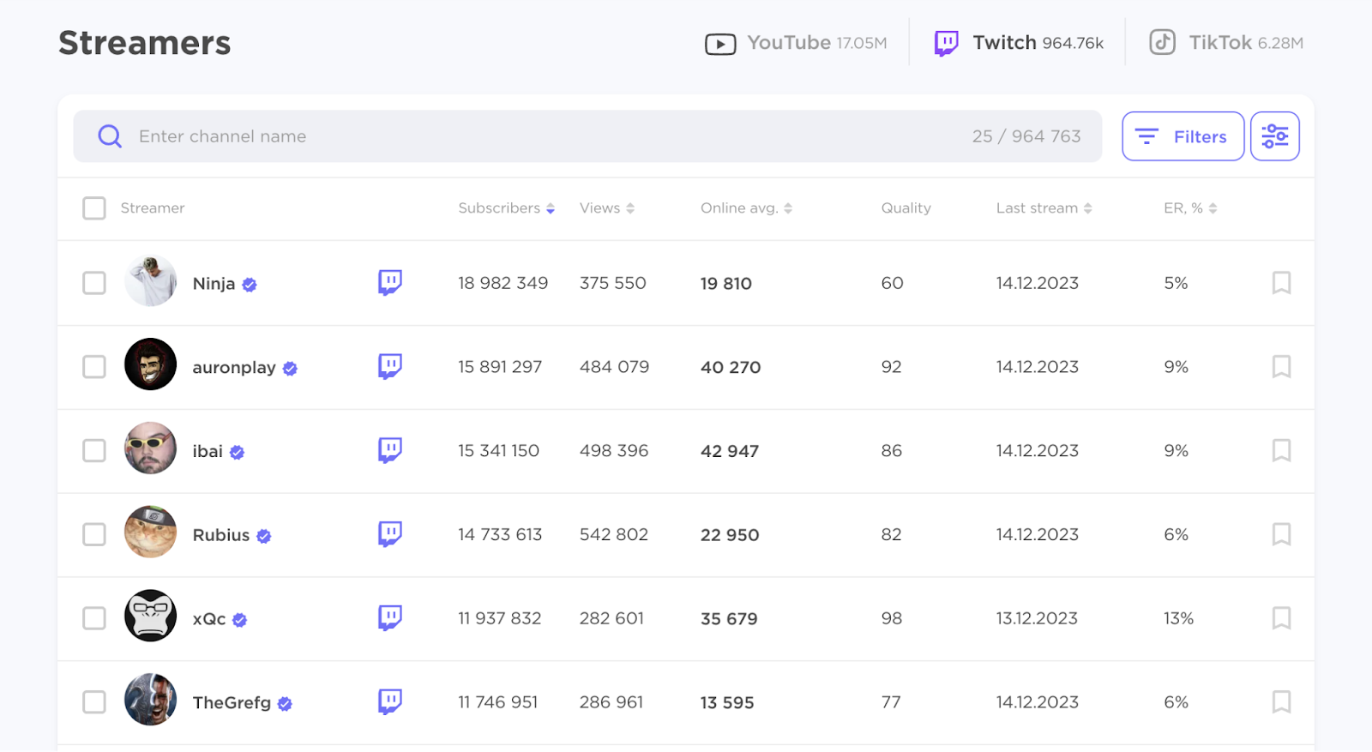The width and height of the screenshot is (1372, 752).
Task: Sort the table by Subscribers
Action: tap(506, 208)
